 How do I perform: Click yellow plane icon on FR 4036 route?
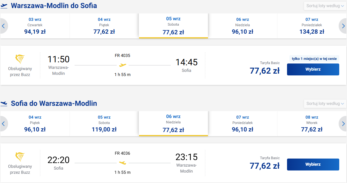(123, 163)
